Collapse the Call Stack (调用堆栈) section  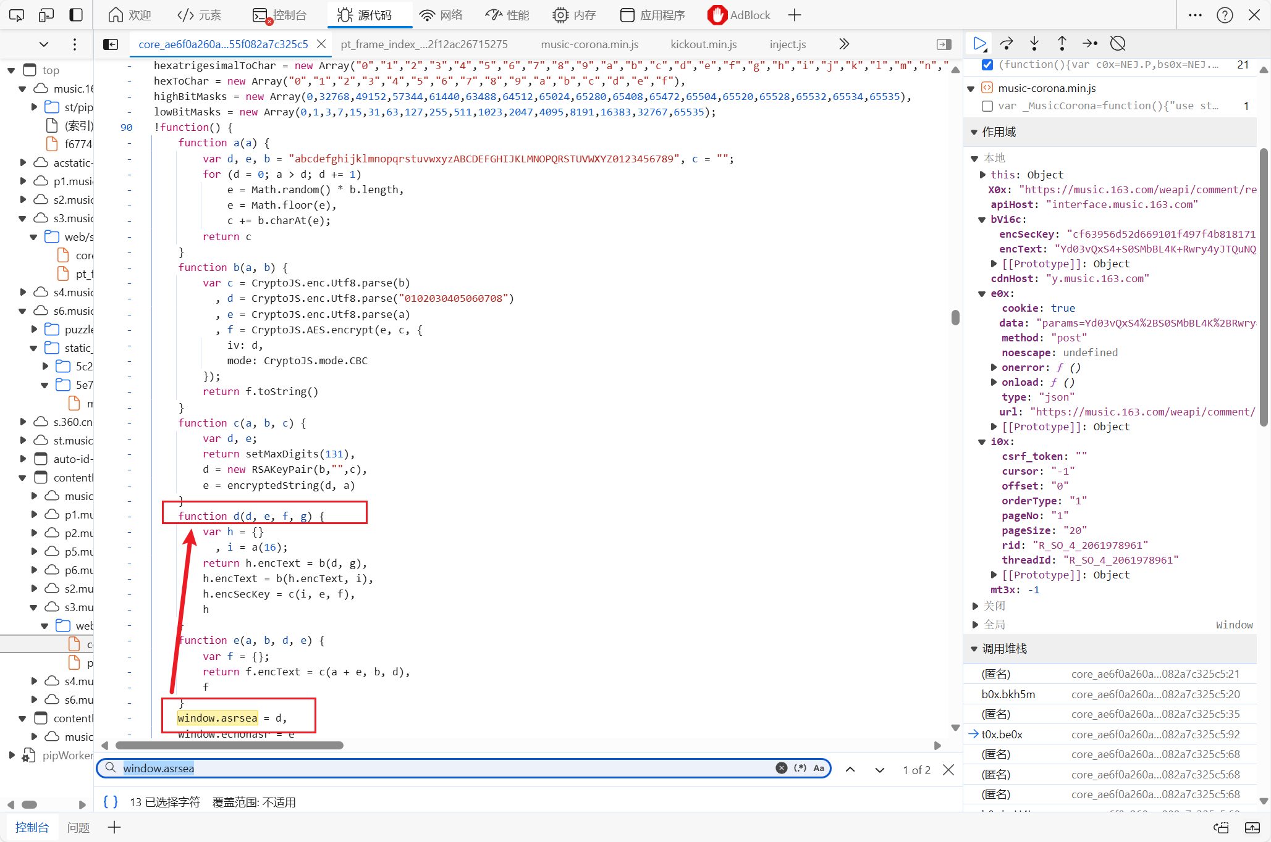coord(974,649)
